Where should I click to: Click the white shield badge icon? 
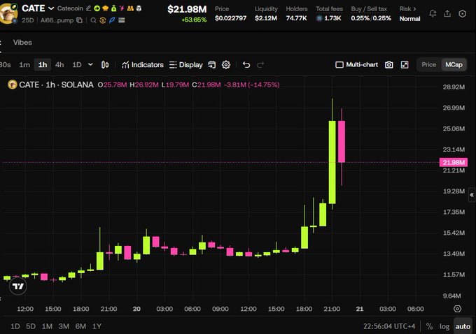(139, 8)
